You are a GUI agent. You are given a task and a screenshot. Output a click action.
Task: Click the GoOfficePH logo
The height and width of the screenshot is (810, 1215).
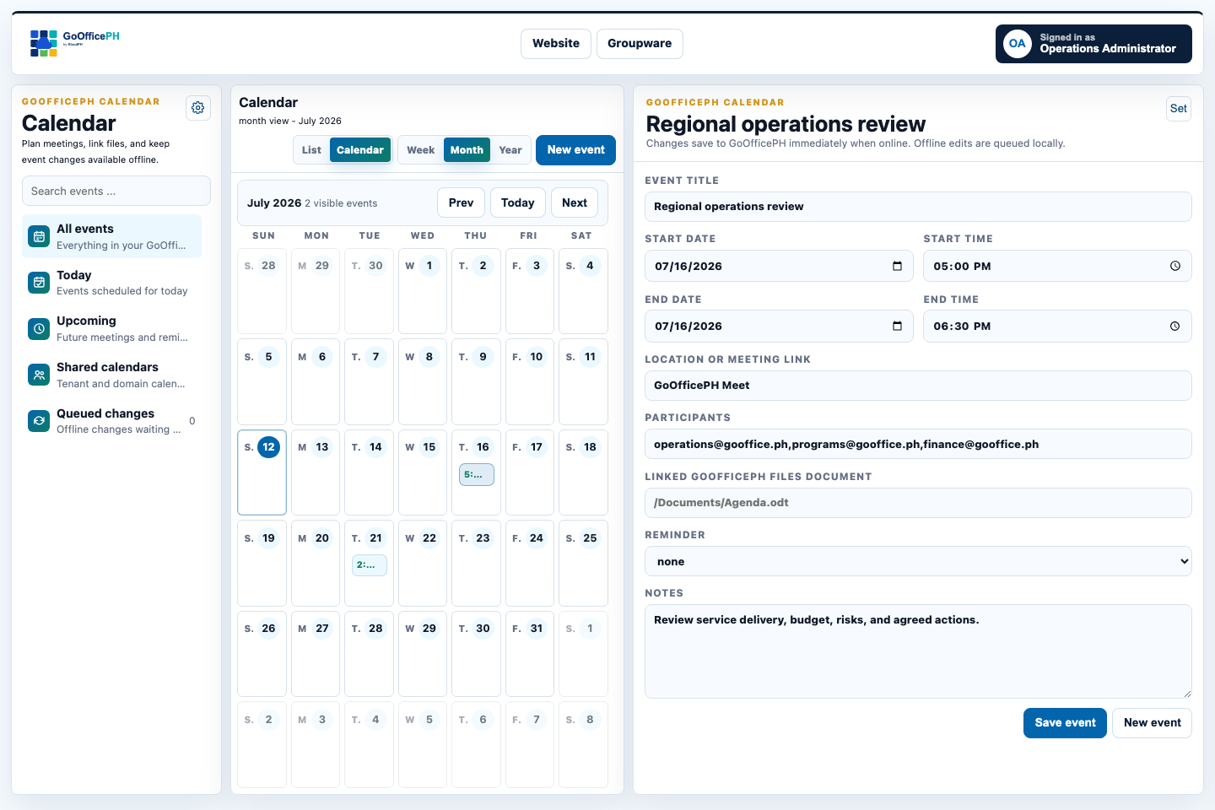[75, 43]
